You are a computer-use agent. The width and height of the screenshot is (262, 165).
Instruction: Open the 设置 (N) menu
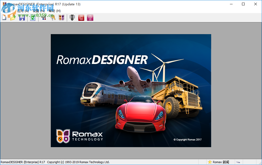(38, 11)
